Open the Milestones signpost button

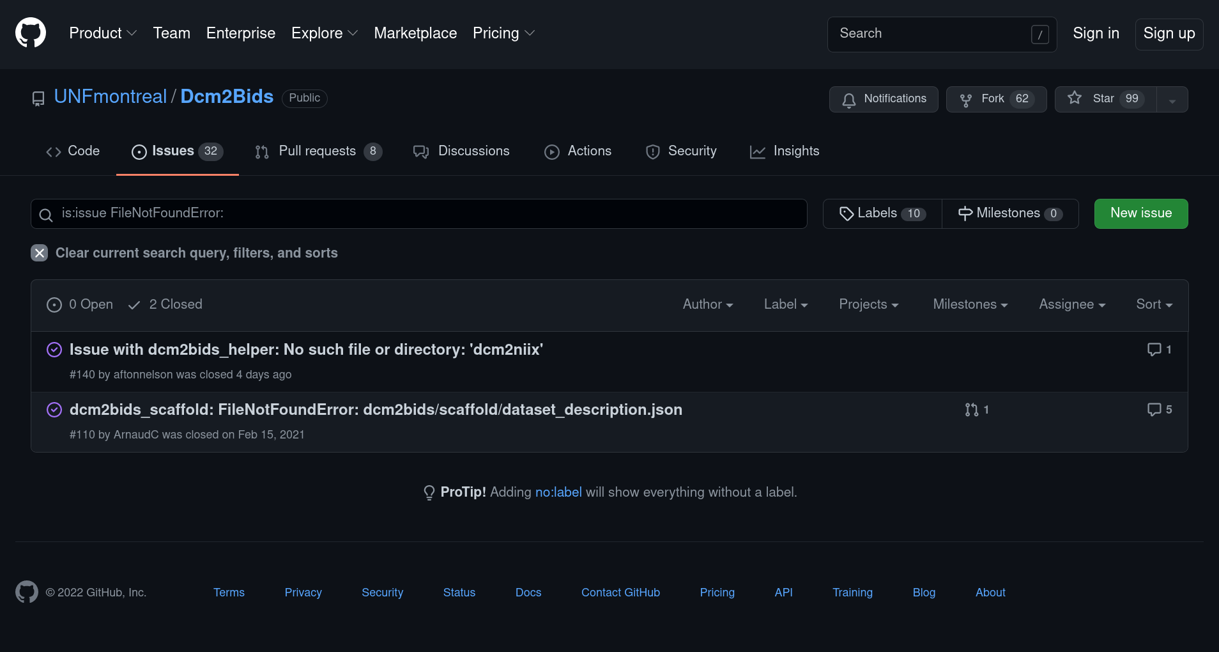(x=1009, y=213)
